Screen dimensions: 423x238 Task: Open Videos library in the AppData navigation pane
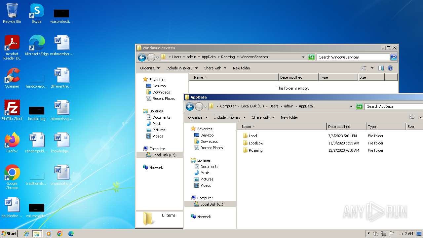coord(206,185)
